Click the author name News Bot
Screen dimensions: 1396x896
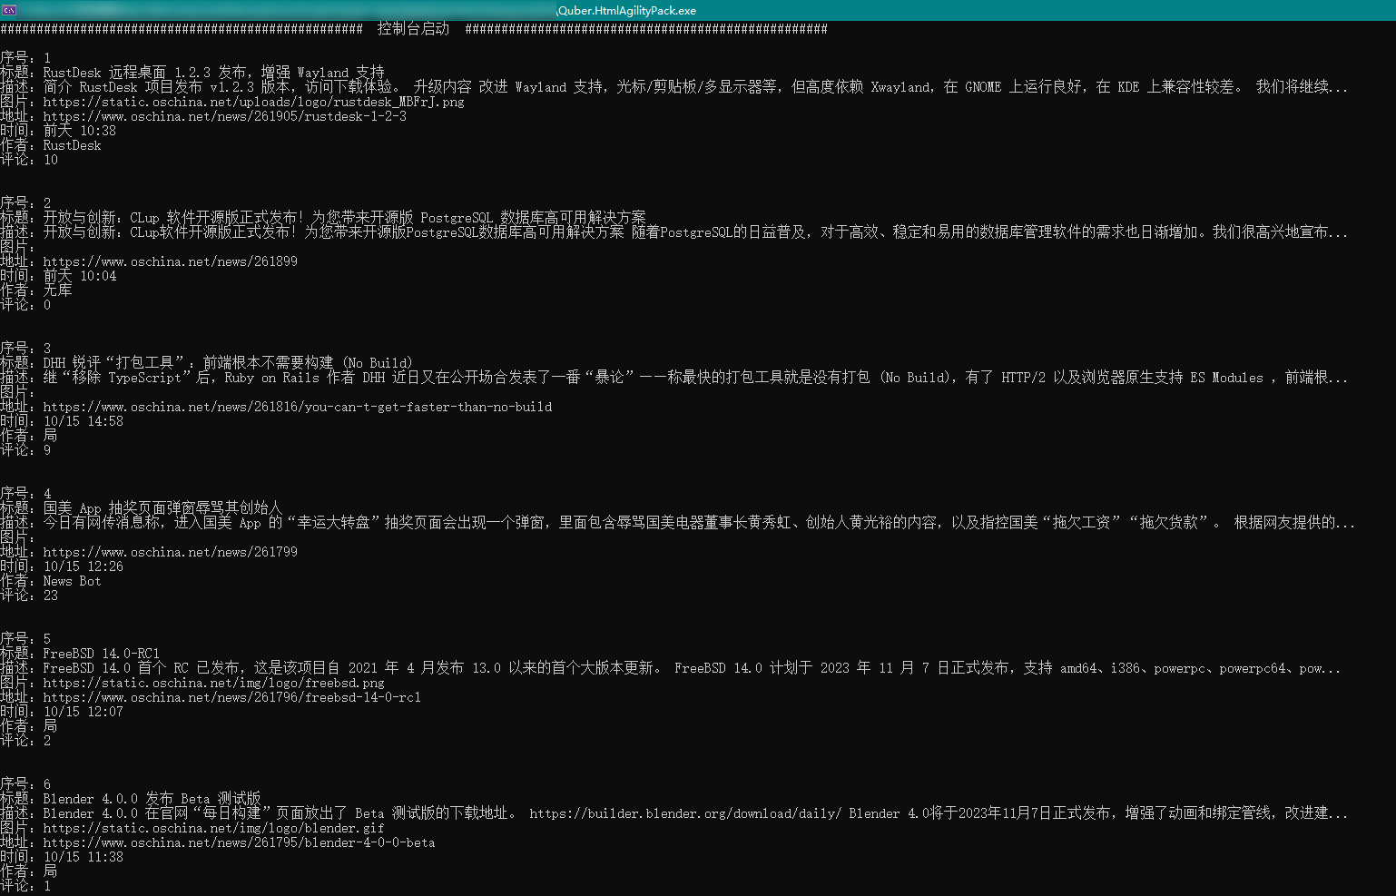pos(71,581)
